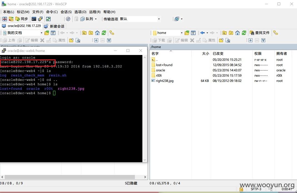Click the remote Home directory icon
297x193 pixels.
coord(237,33)
